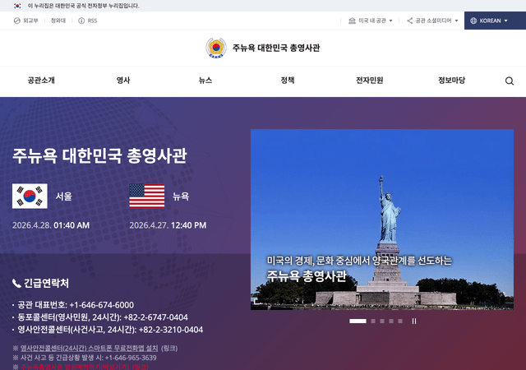
Task: Click the large 주뉴욕 대한민국 총영사관 hero heading
Action: (99, 155)
